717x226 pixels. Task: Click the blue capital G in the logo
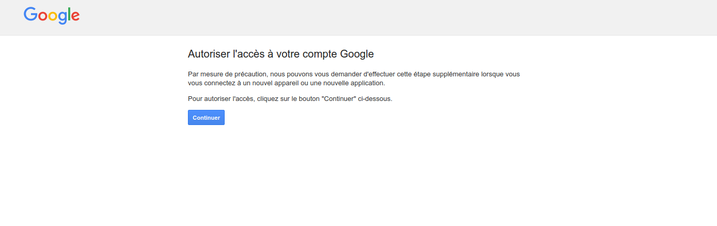click(30, 15)
